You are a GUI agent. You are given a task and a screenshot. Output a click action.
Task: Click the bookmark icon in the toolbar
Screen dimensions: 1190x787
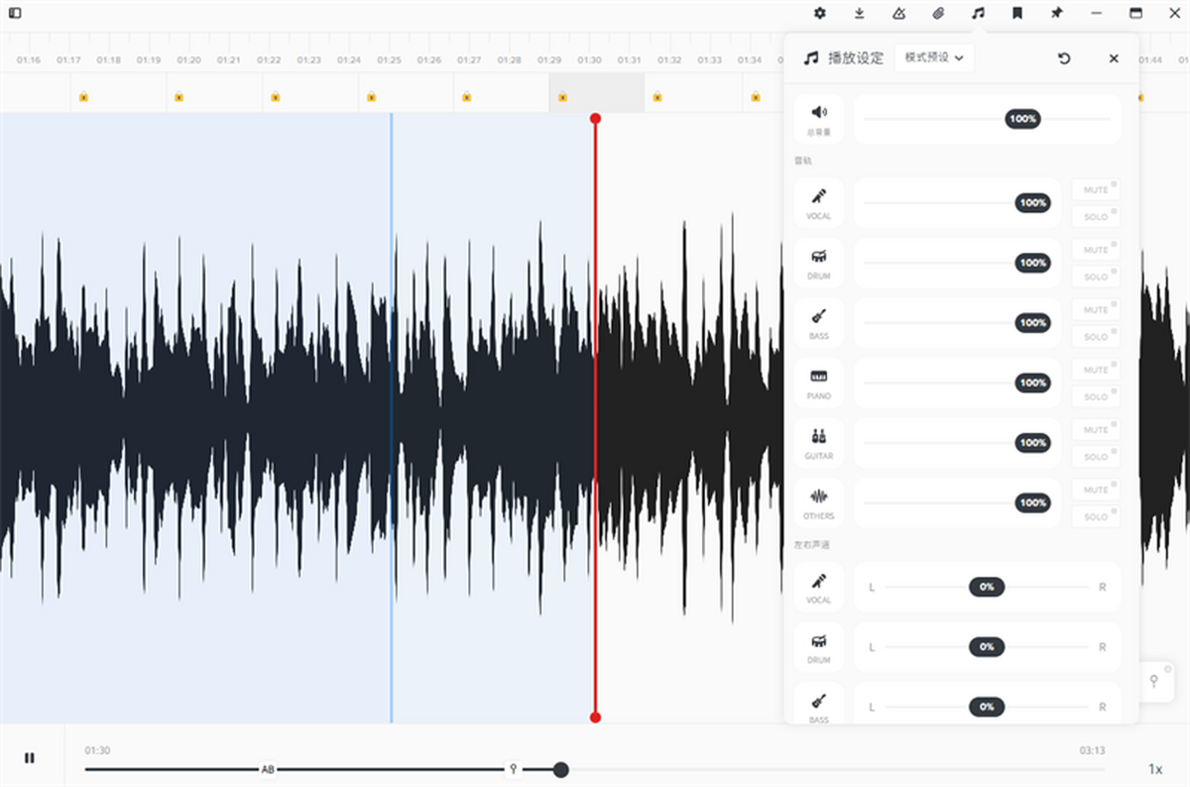point(1016,14)
